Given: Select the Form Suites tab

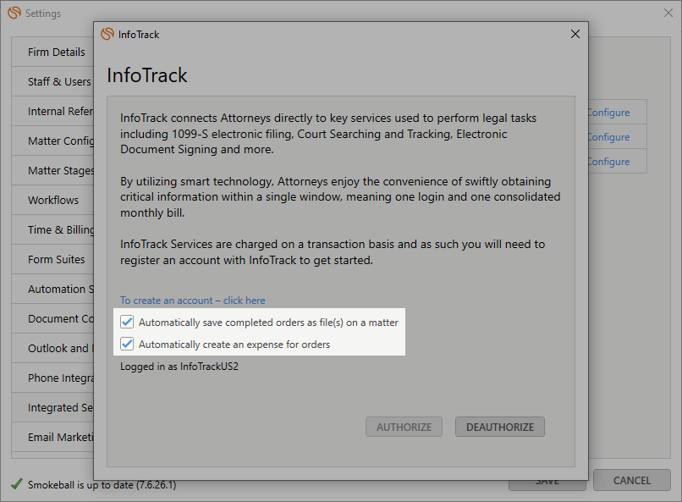Looking at the screenshot, I should 57,260.
